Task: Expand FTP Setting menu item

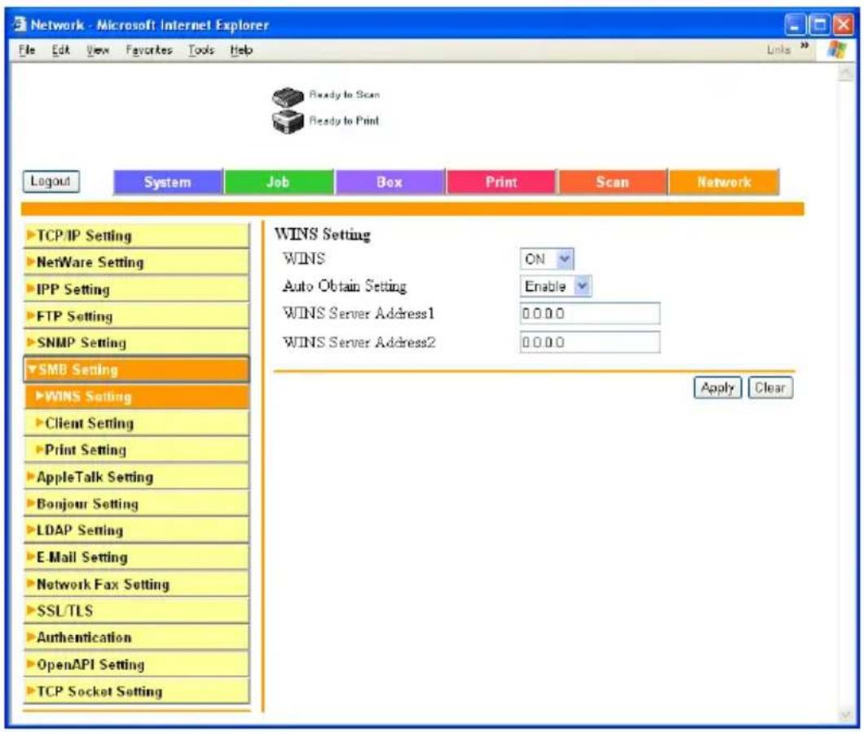Action: 136,316
